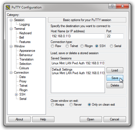Screen dimensions: 135x130
Task: Save the current session
Action: (x=115, y=78)
